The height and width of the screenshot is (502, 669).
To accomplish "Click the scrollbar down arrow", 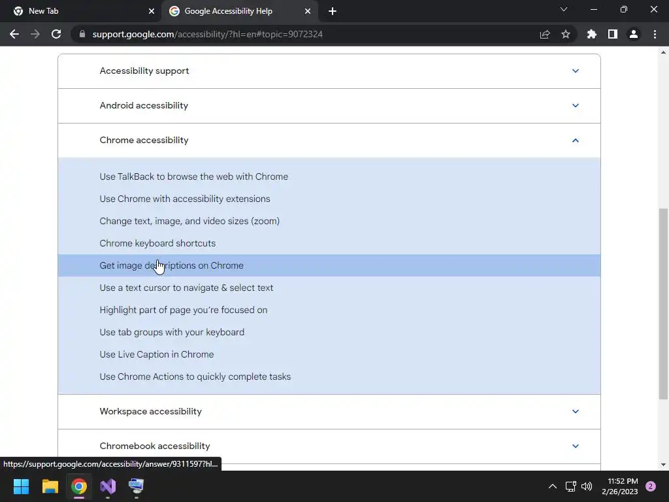I will pyautogui.click(x=663, y=465).
